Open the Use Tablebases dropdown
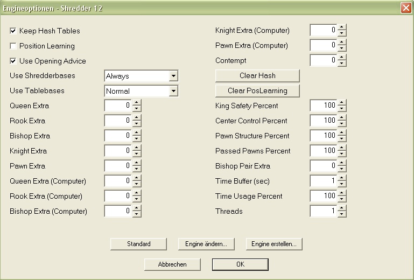This screenshot has width=414, height=280. click(x=173, y=91)
